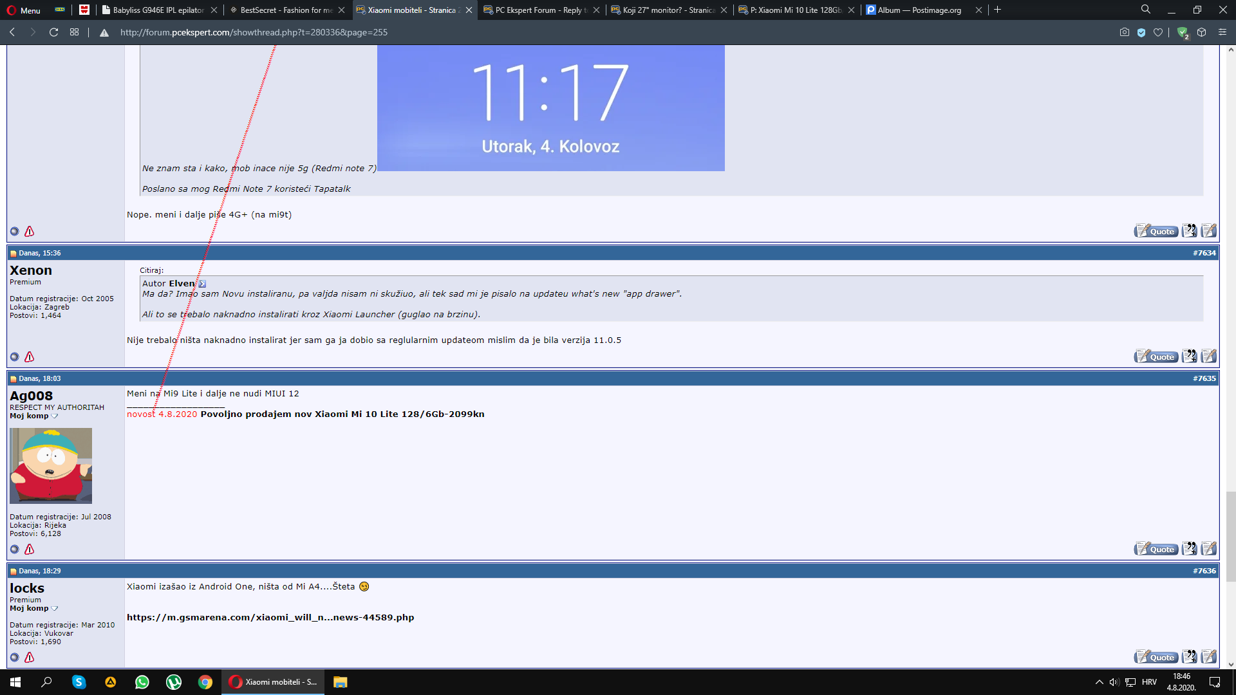Open the gsmarena.com news link

270,617
